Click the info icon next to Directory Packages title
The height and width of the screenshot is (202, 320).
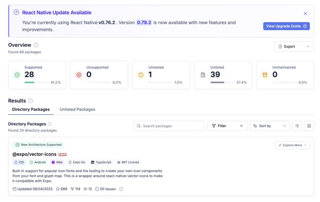tap(49, 124)
